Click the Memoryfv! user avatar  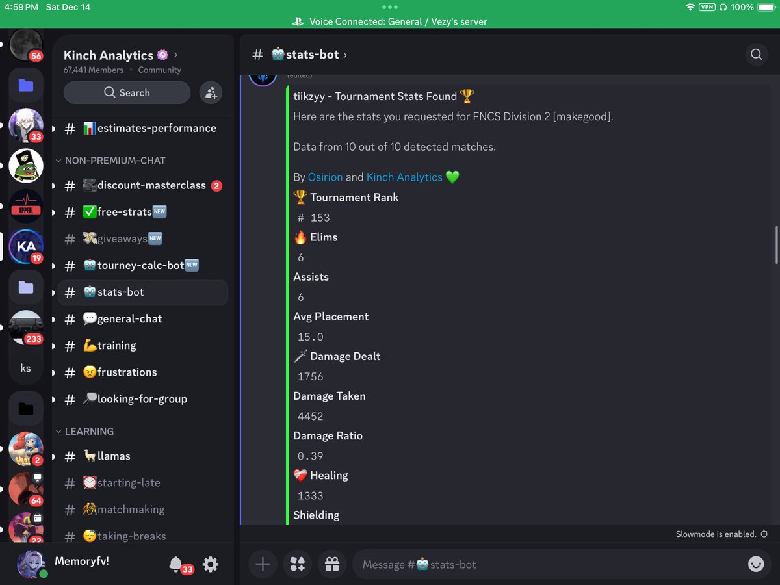coord(31,564)
